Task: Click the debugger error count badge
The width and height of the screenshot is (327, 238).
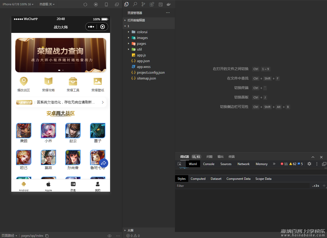Action: [284, 164]
